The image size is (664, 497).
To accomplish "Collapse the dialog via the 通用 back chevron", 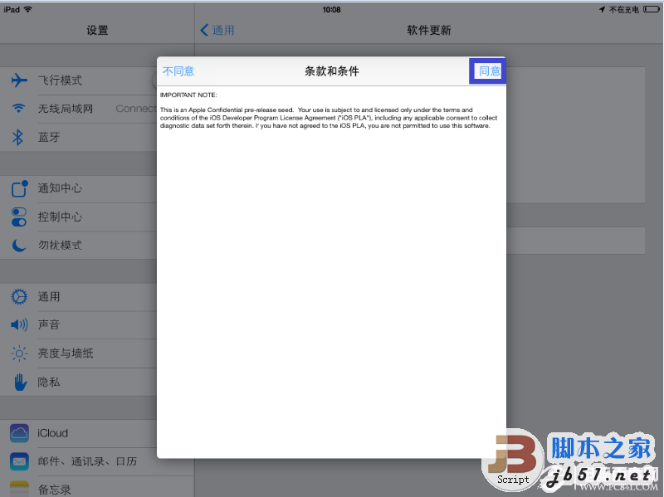I will [x=204, y=30].
